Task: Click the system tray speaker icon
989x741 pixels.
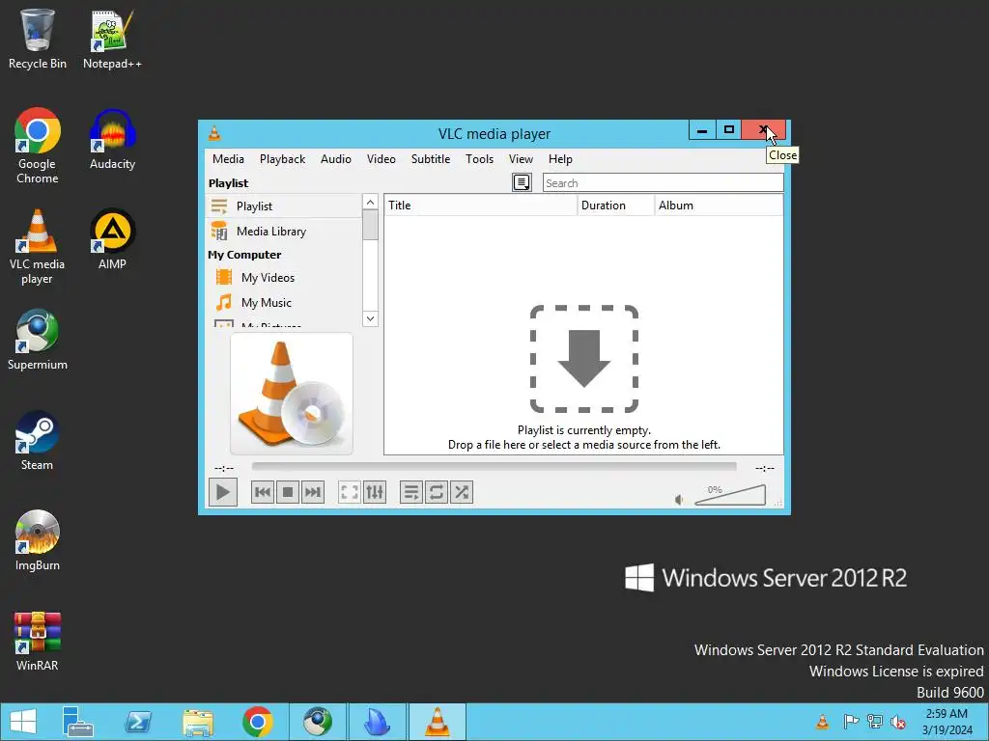Action: (898, 722)
